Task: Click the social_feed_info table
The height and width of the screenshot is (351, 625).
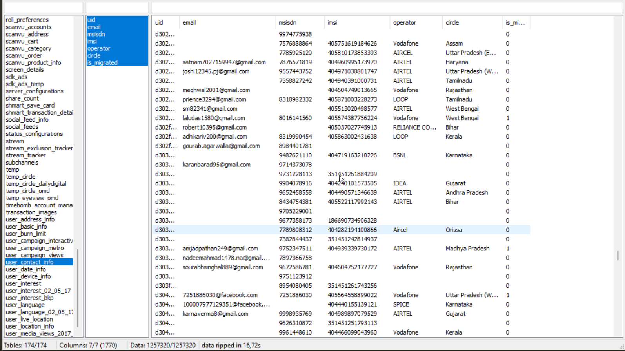Action: 27,120
